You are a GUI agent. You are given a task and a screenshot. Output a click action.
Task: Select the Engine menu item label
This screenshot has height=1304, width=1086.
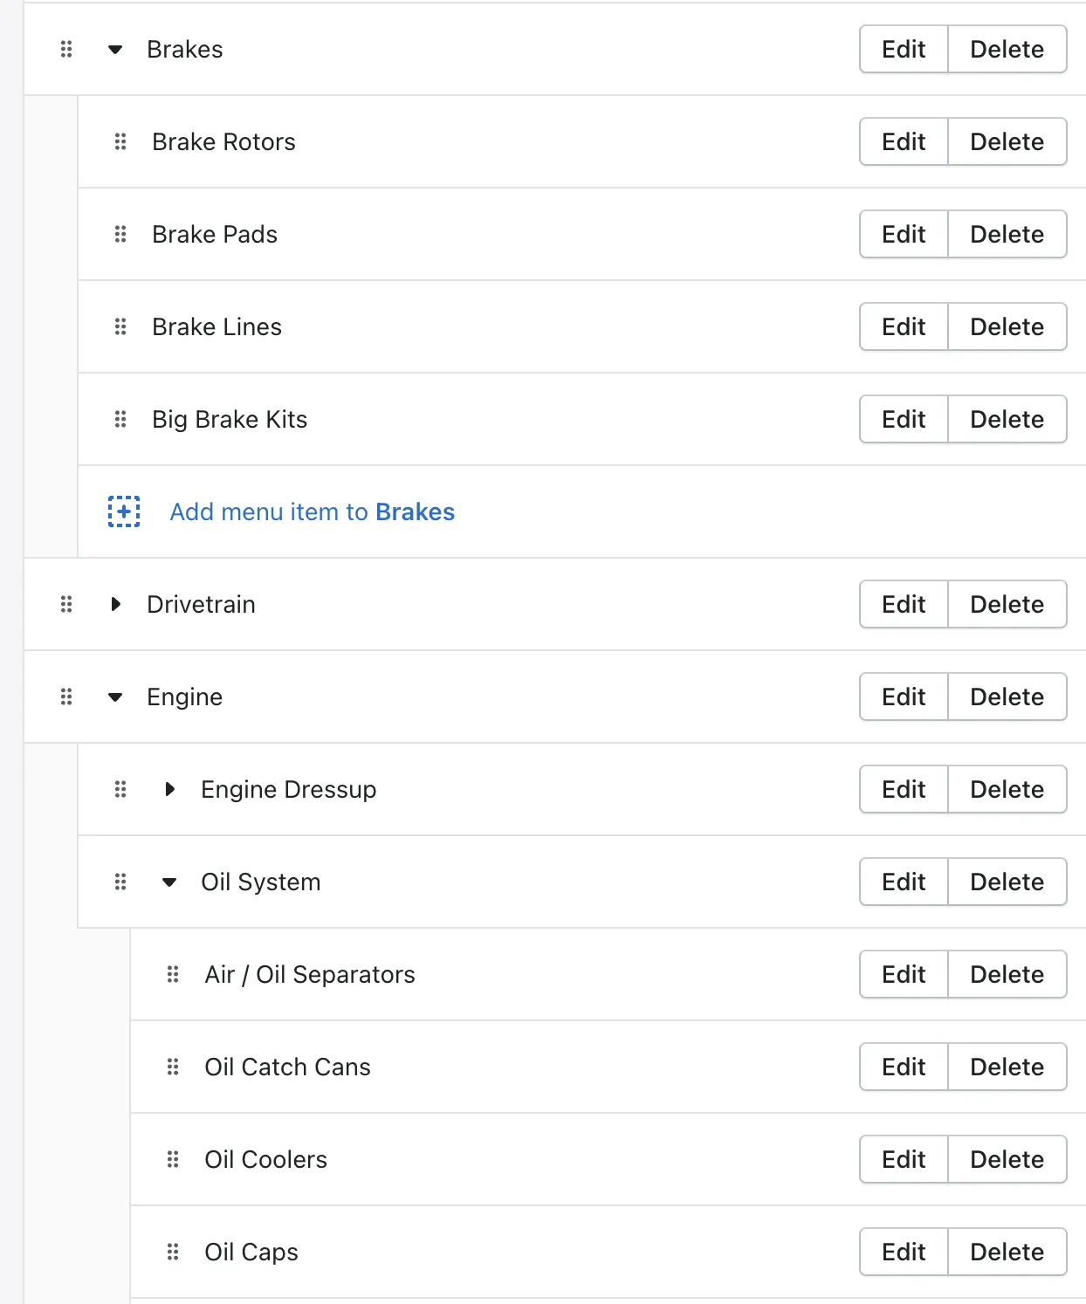coord(184,697)
